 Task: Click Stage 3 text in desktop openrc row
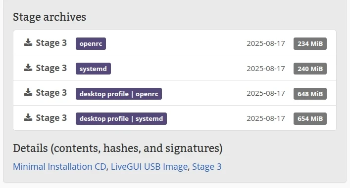pyautogui.click(x=51, y=93)
